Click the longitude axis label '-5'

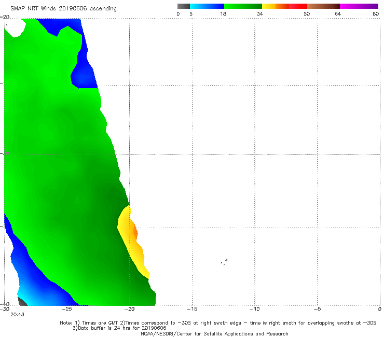point(318,309)
